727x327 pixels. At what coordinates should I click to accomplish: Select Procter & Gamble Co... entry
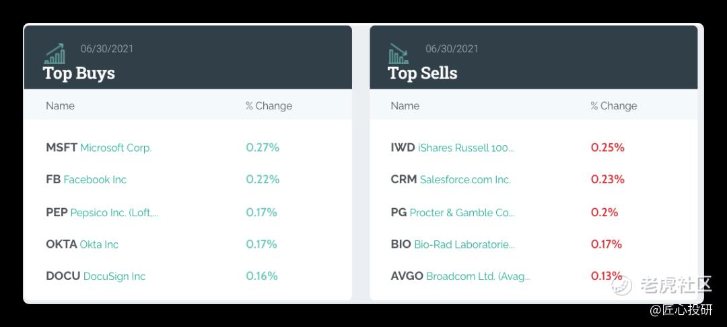pyautogui.click(x=462, y=213)
